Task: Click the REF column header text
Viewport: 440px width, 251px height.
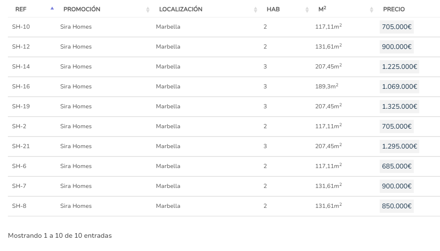Action: point(21,9)
